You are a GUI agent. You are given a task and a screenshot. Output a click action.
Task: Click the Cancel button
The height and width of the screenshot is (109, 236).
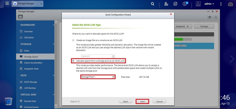(159, 101)
